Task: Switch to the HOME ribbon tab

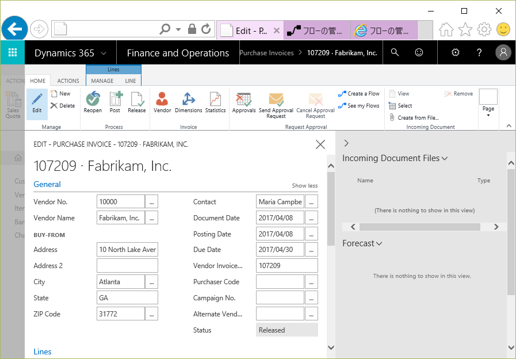Action: pos(38,81)
